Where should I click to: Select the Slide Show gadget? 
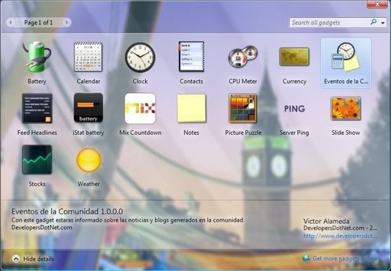click(346, 109)
